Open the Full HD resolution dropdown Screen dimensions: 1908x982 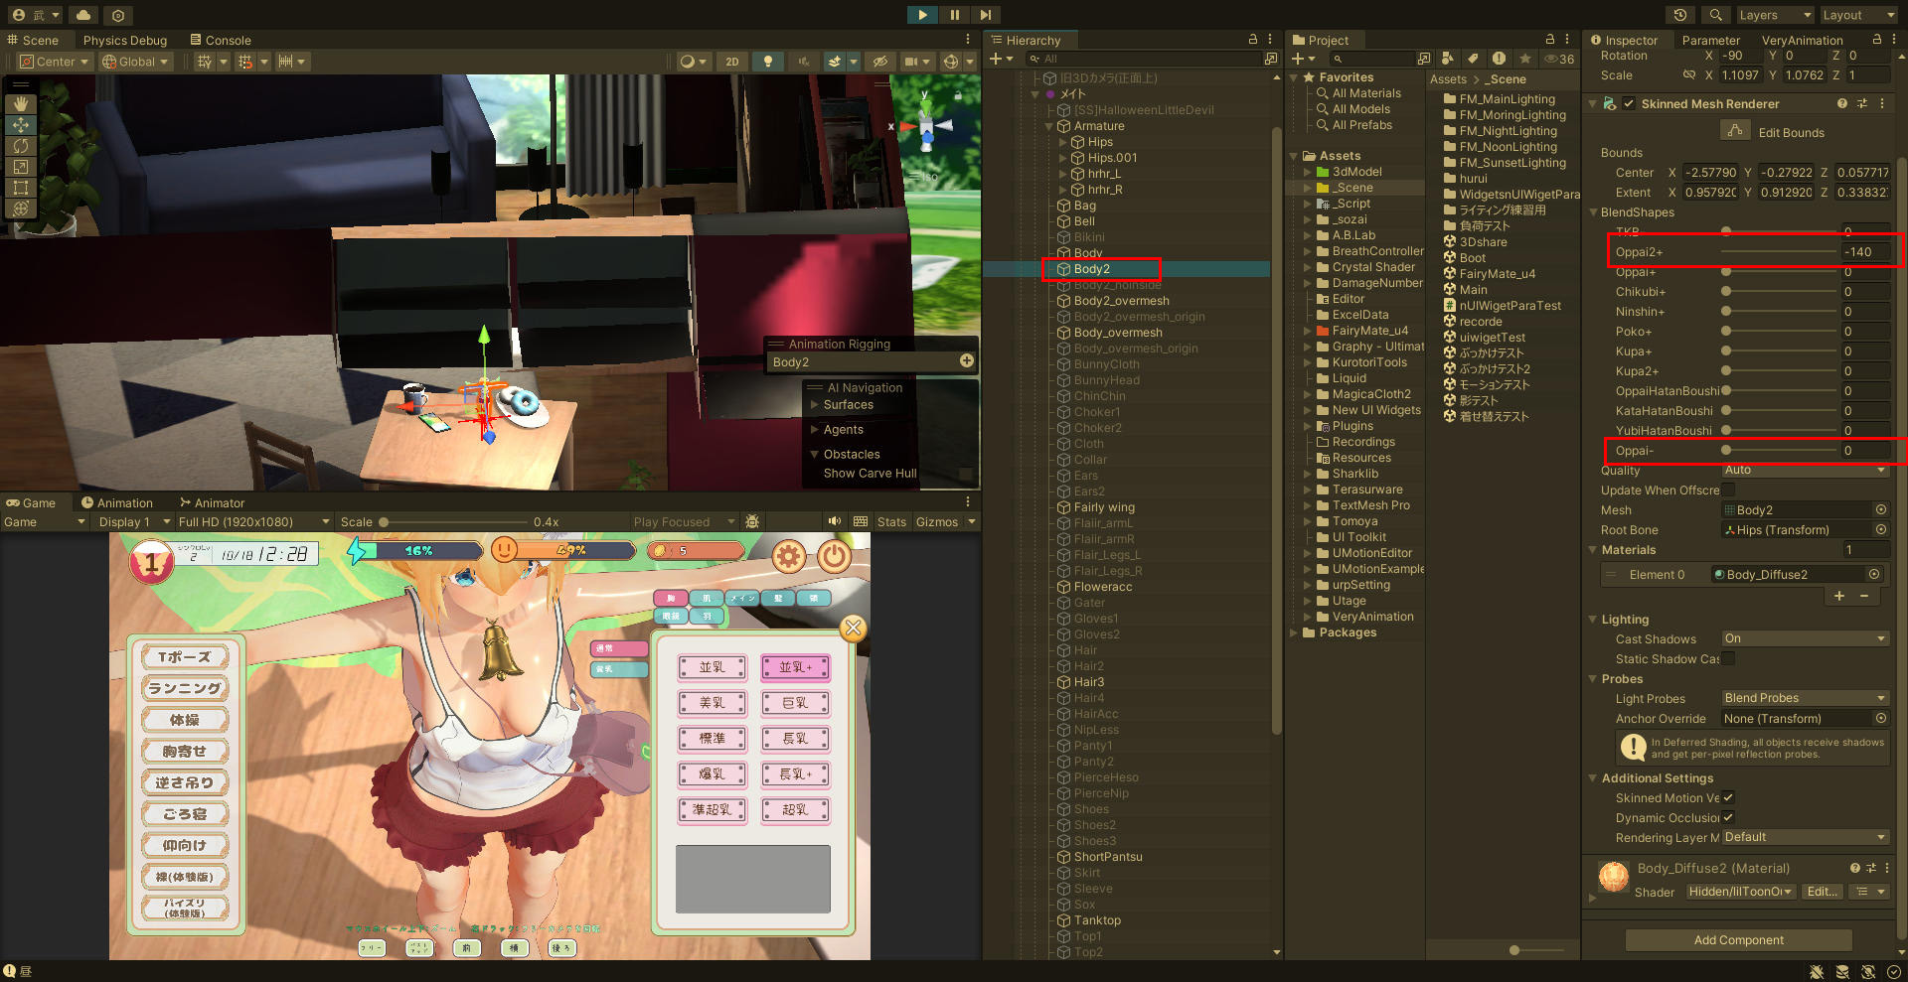(254, 521)
